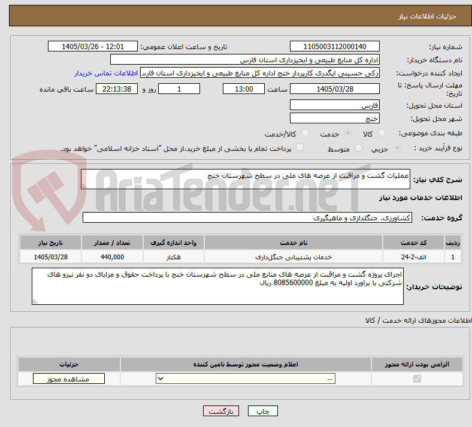Click the buyer notes textarea
The height and width of the screenshot is (427, 472).
(217, 286)
